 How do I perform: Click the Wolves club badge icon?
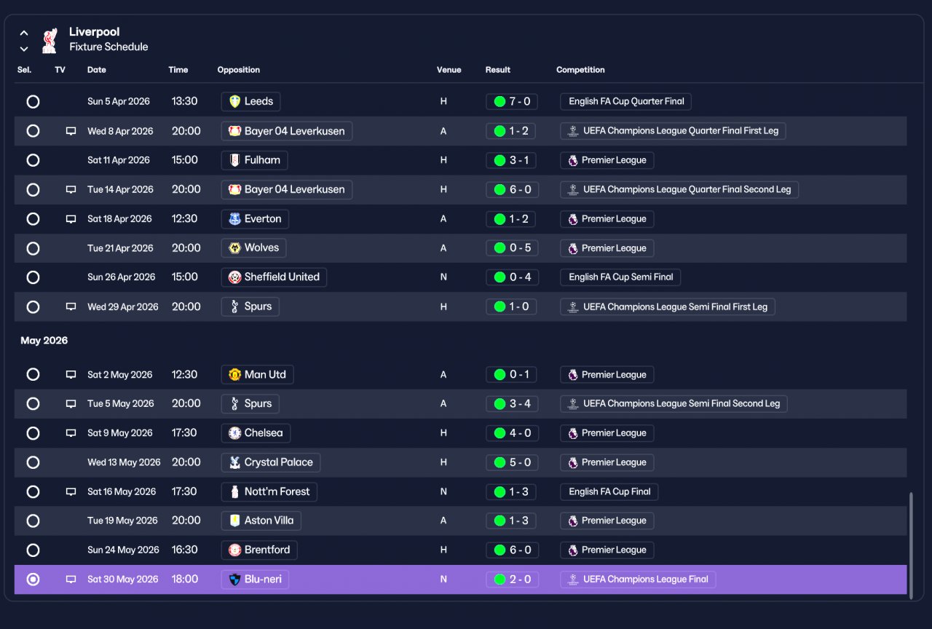[234, 248]
